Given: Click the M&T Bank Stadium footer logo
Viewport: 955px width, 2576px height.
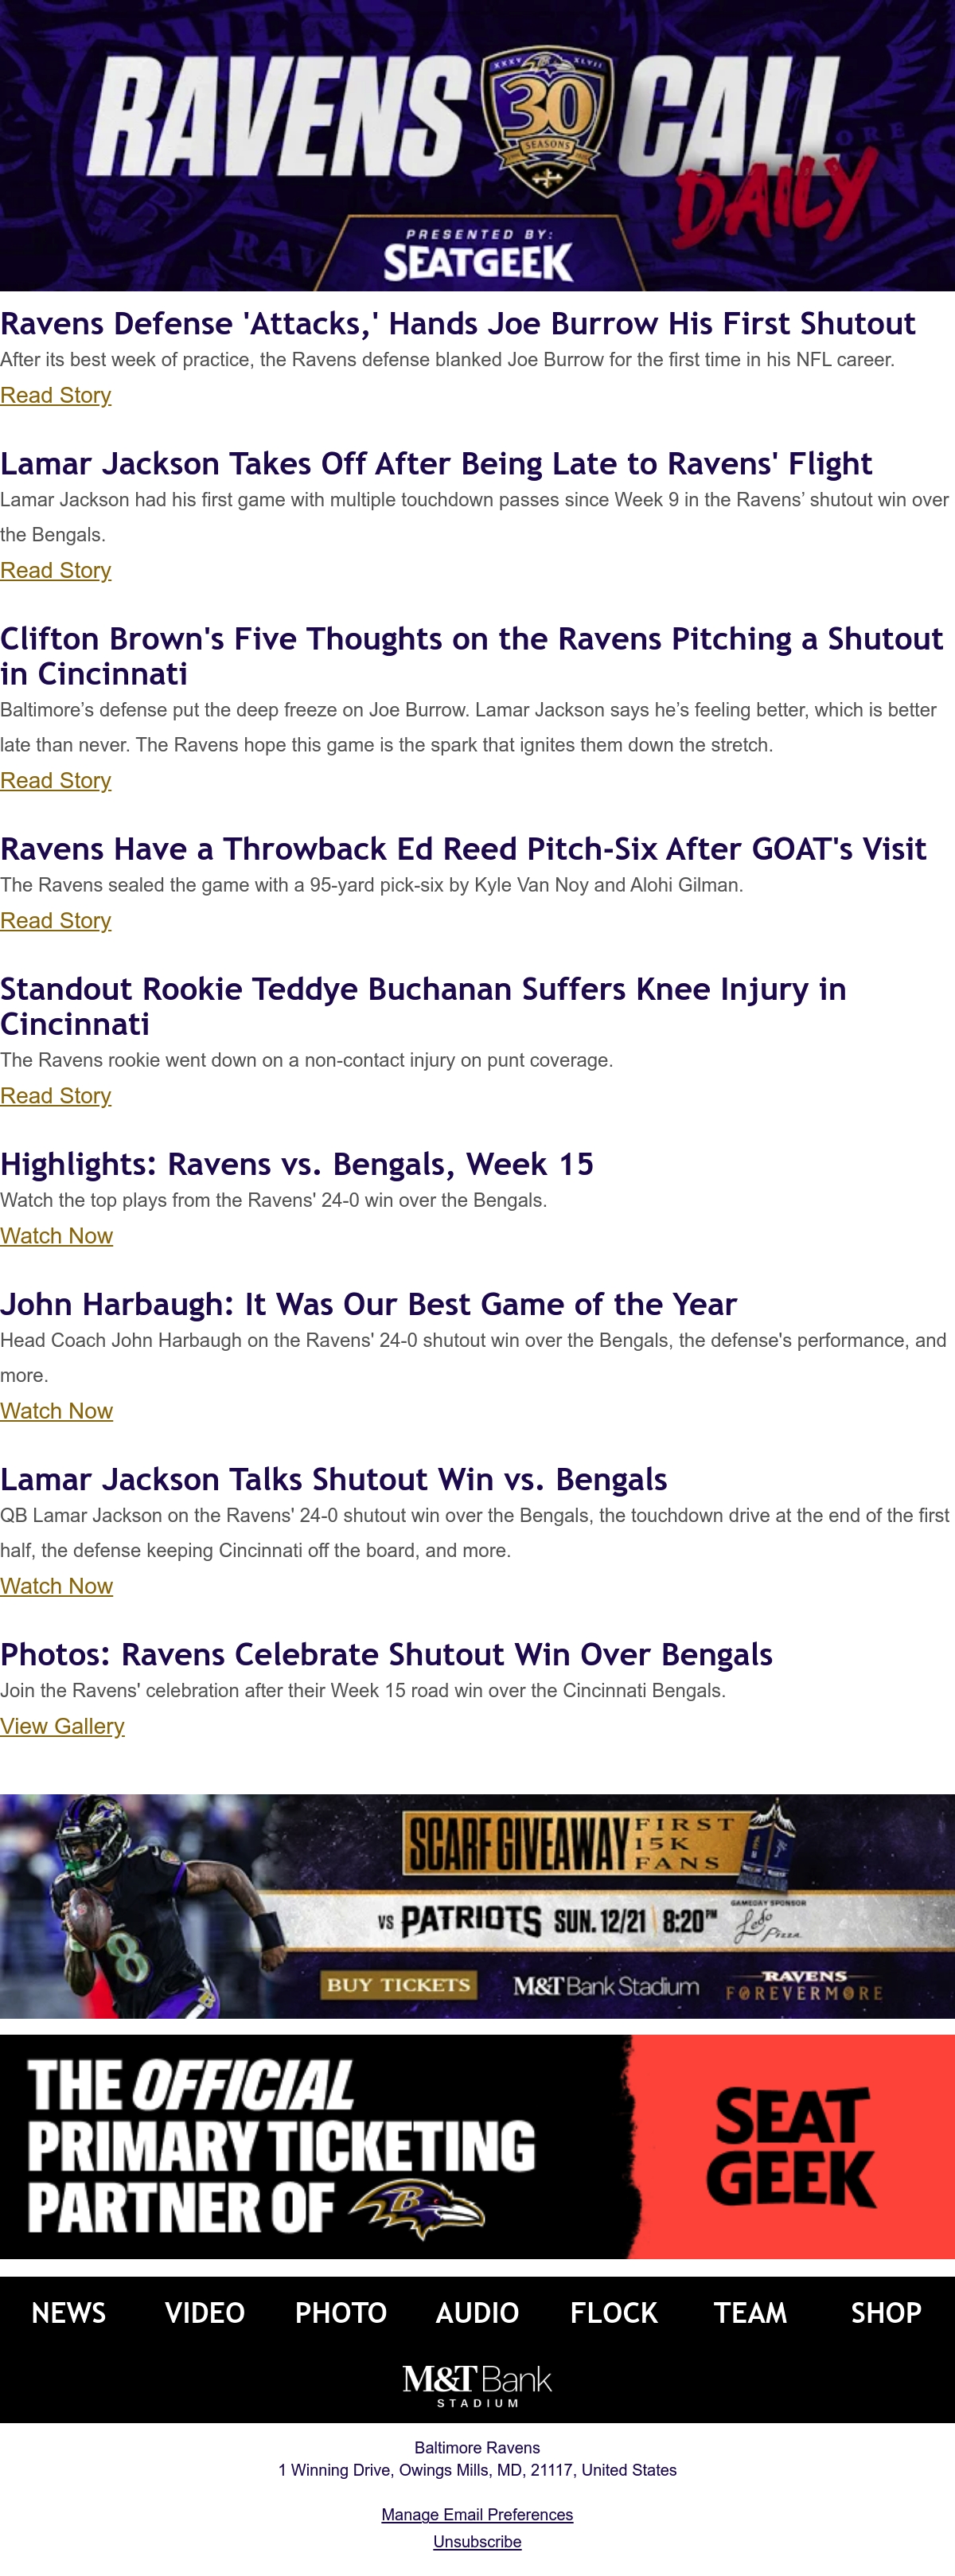Looking at the screenshot, I should [x=477, y=2384].
